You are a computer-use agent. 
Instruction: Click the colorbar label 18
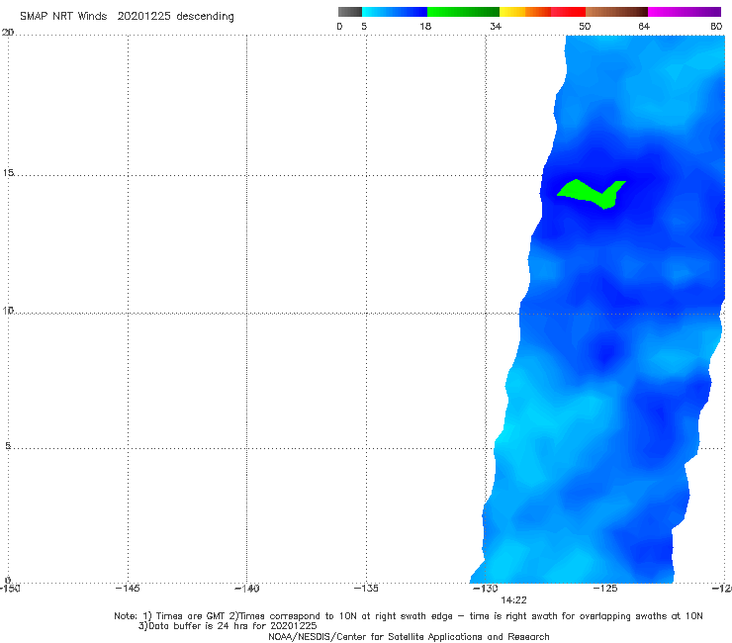pos(425,27)
